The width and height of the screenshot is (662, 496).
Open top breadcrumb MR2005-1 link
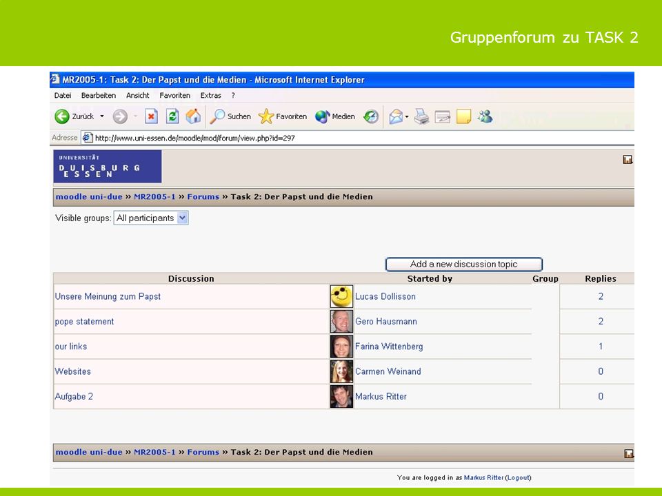(154, 196)
